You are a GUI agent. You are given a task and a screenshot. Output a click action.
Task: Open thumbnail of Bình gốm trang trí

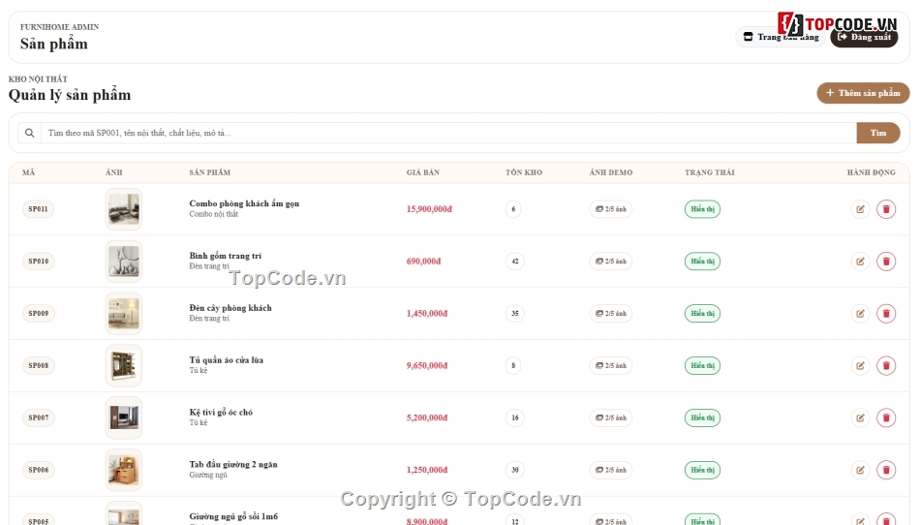point(124,261)
